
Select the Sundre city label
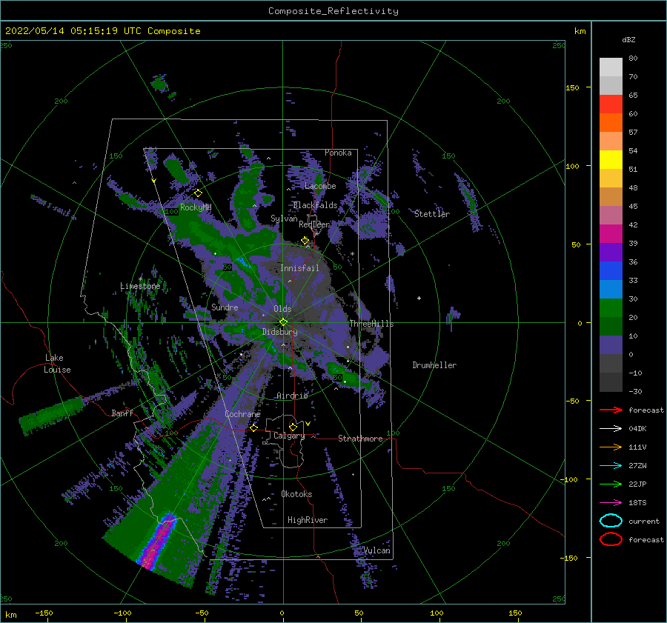tap(225, 307)
